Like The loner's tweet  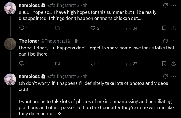tap(93, 64)
